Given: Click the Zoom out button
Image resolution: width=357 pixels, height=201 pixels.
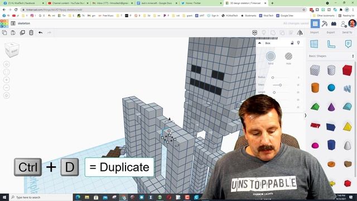Looking at the screenshot, I should tap(6, 88).
